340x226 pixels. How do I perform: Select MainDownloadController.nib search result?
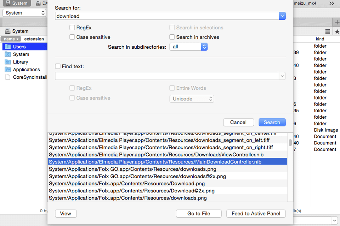coord(167,162)
